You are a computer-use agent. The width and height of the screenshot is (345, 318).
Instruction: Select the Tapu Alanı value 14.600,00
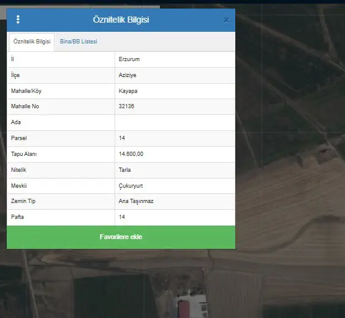[x=131, y=154]
